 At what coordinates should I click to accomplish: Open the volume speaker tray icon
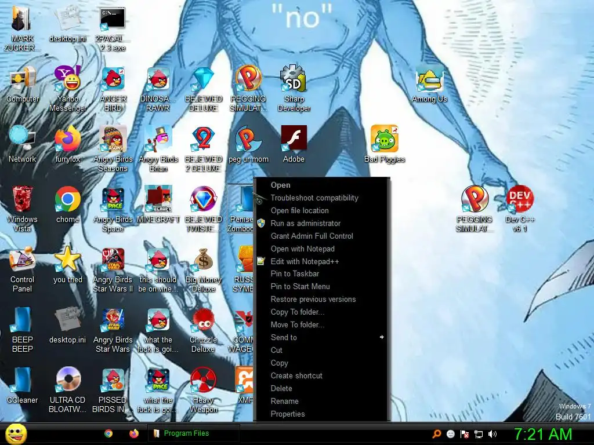[x=492, y=434]
